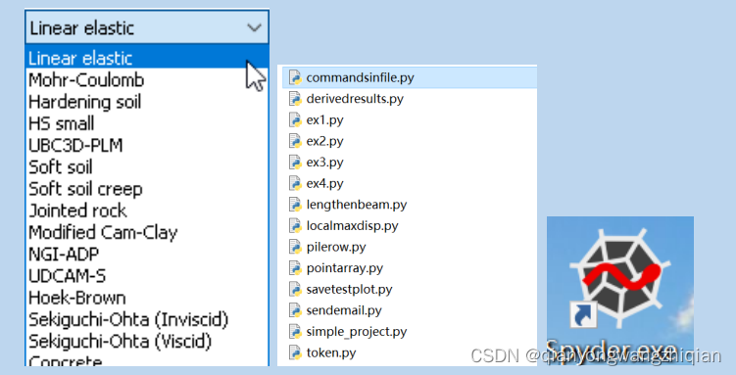
Task: Click Python icon of pilerow.py
Action: coord(295,247)
